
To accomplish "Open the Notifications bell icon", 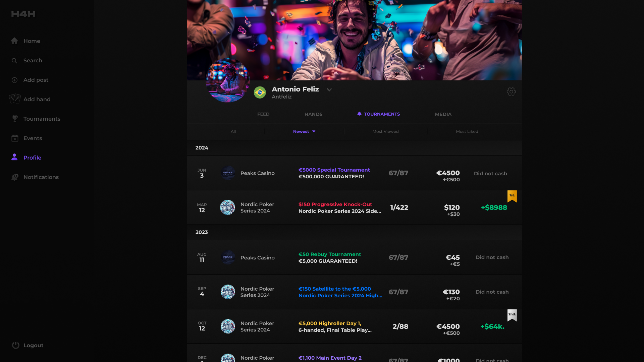I will (x=15, y=177).
